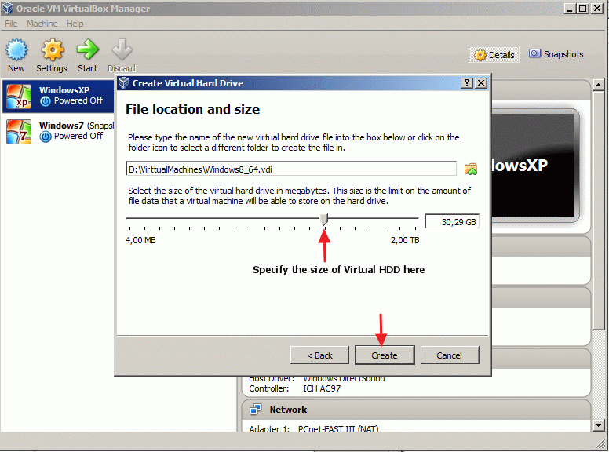Click the VirtualBox Manager window title icon
The height and width of the screenshot is (452, 609).
pyautogui.click(x=7, y=8)
